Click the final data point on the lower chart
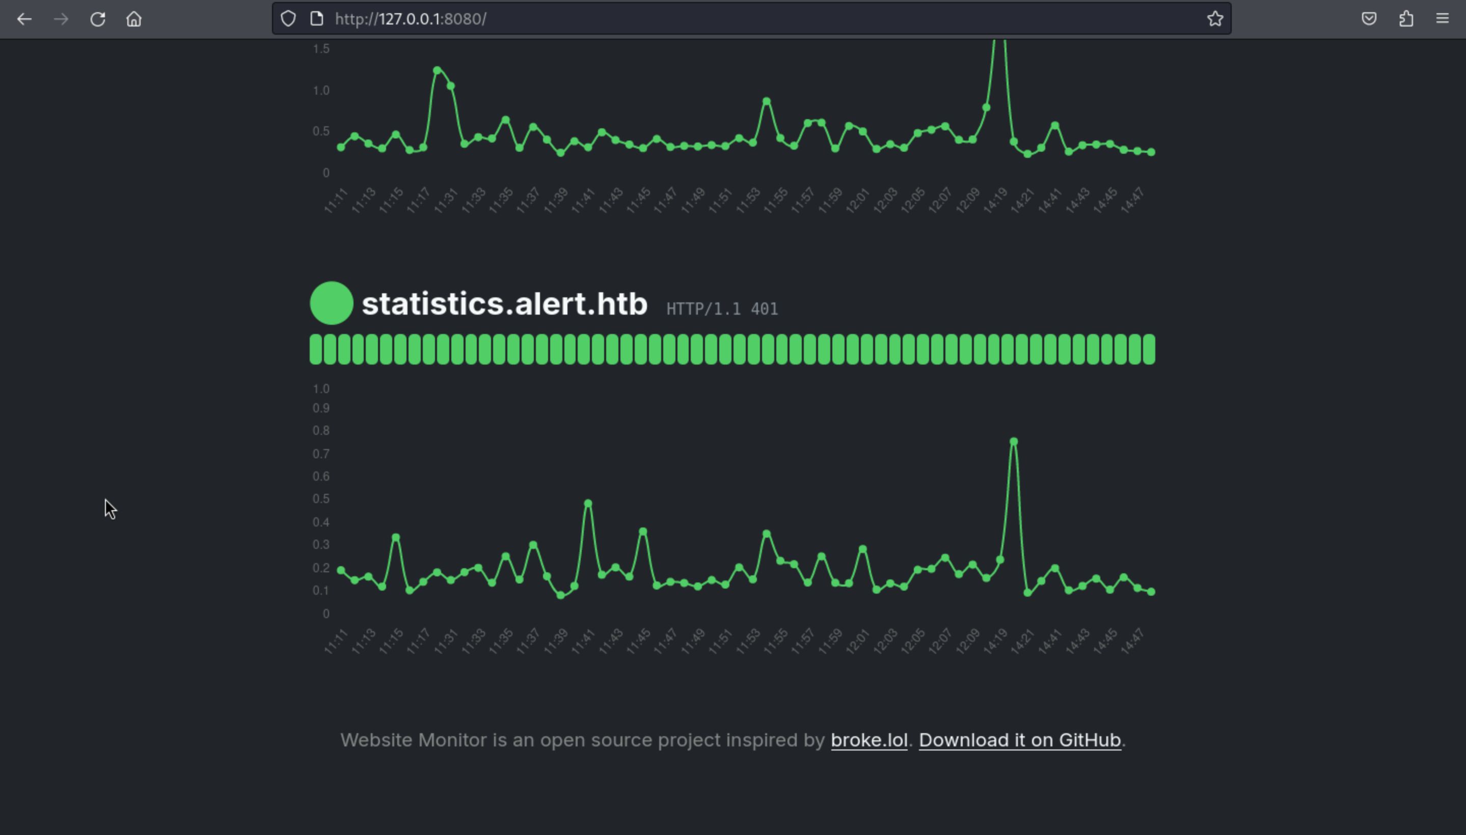The image size is (1466, 835). [1151, 592]
